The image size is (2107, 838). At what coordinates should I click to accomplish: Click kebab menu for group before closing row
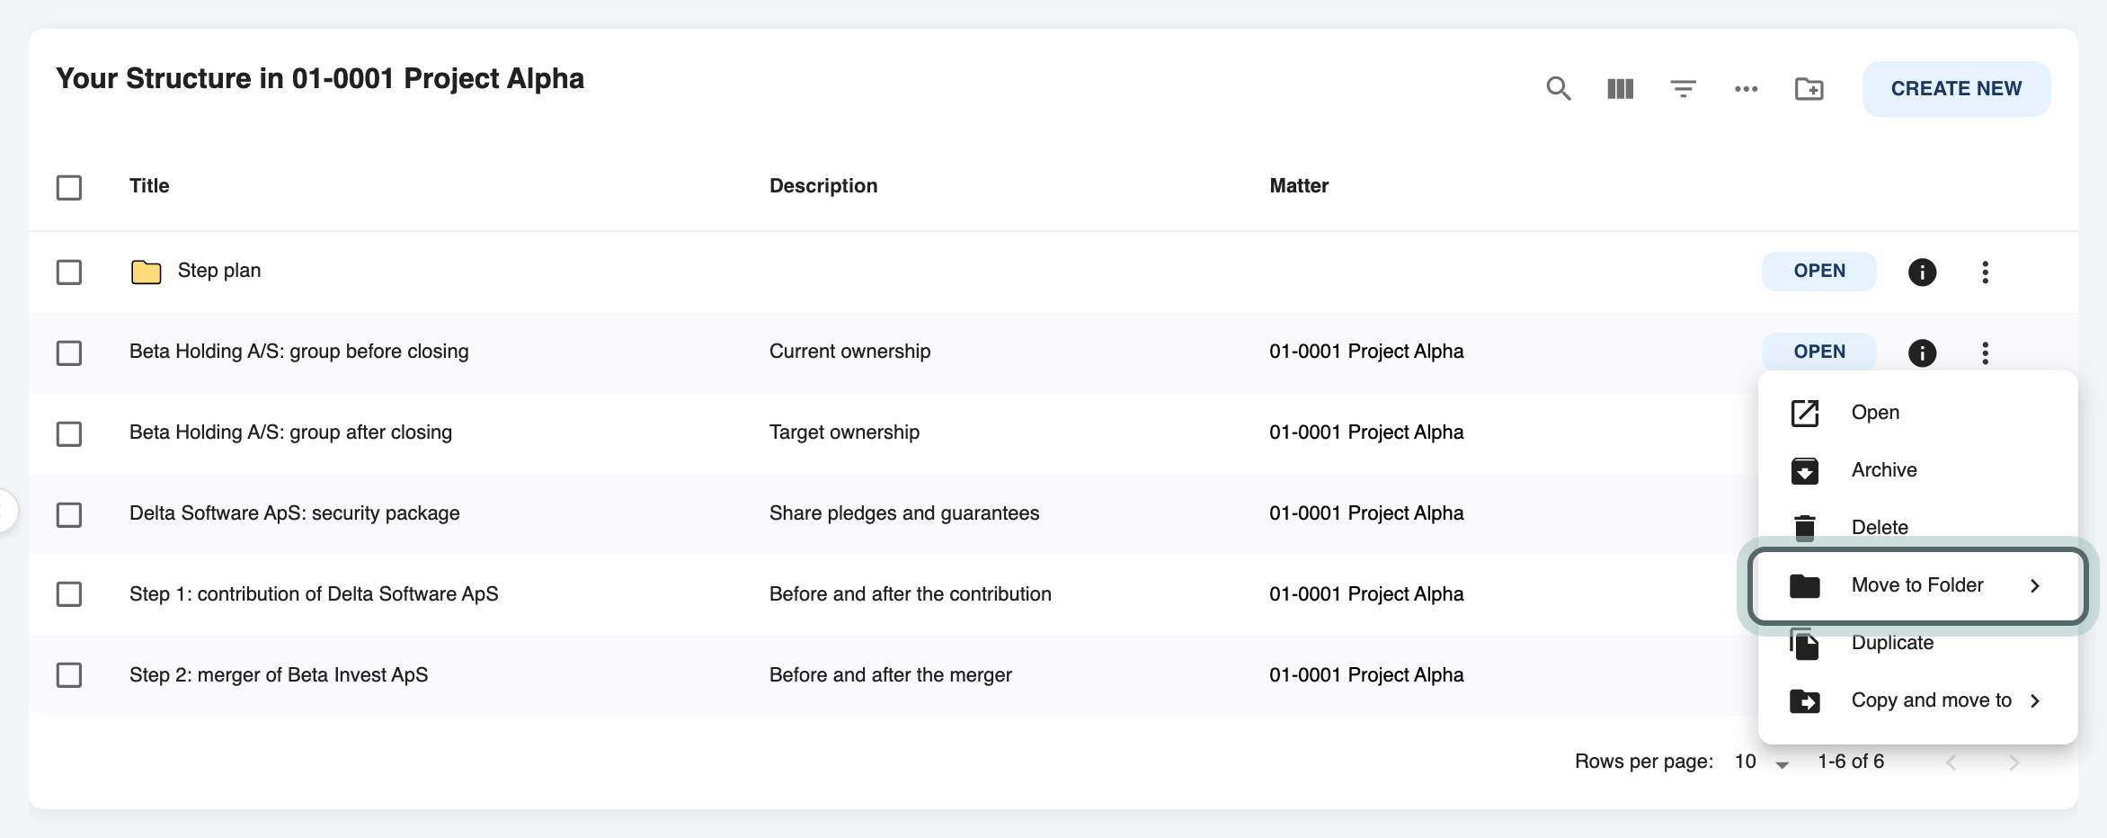pyautogui.click(x=1985, y=352)
